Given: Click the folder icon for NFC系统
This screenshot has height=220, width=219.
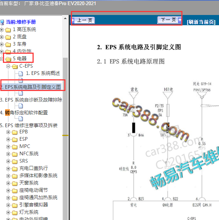Looking at the screenshot, I should tap(15, 154).
